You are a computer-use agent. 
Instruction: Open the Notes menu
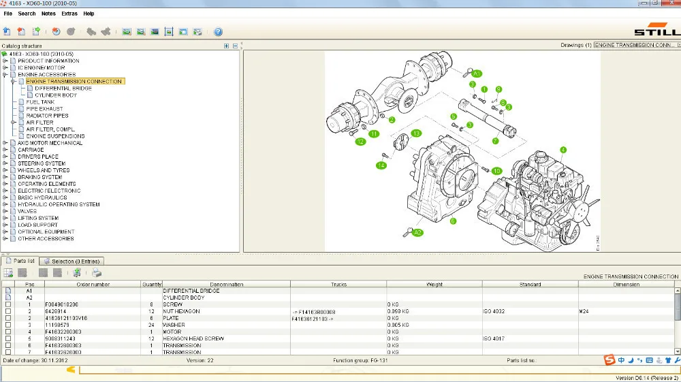48,14
